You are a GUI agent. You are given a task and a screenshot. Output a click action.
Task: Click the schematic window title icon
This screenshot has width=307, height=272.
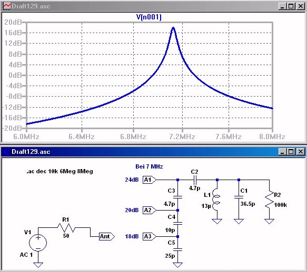click(x=6, y=152)
